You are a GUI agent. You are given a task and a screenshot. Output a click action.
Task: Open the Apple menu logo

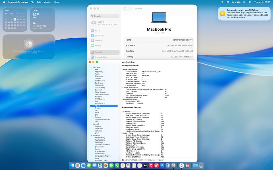tap(4, 2)
